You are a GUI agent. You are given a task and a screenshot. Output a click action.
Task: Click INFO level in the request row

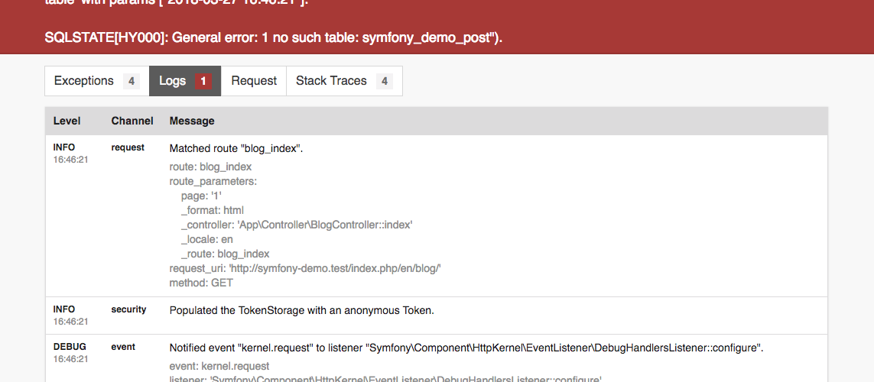click(64, 147)
